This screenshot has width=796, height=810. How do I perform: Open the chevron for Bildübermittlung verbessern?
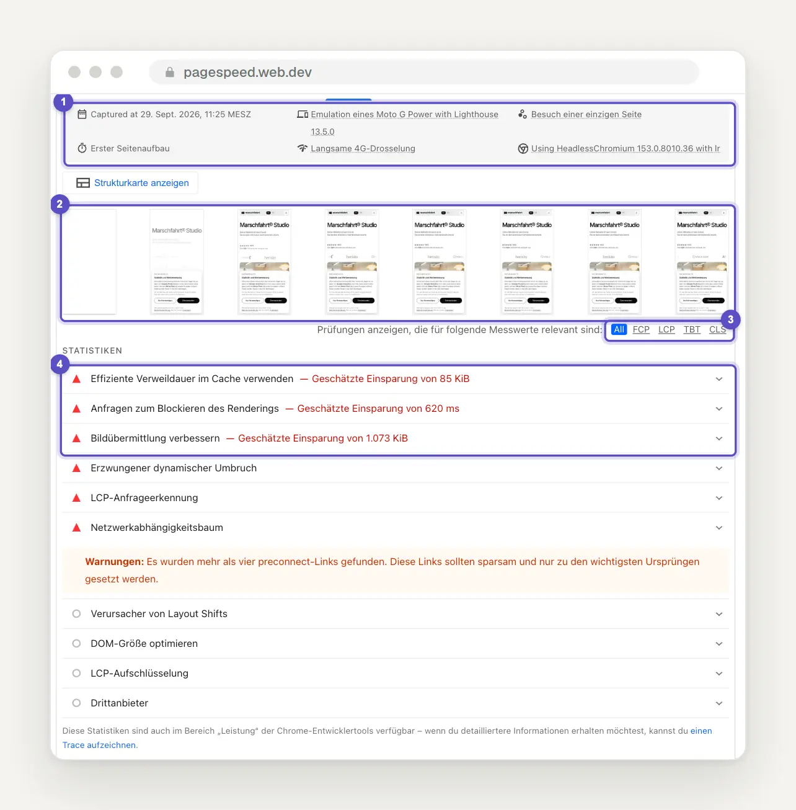coord(719,438)
